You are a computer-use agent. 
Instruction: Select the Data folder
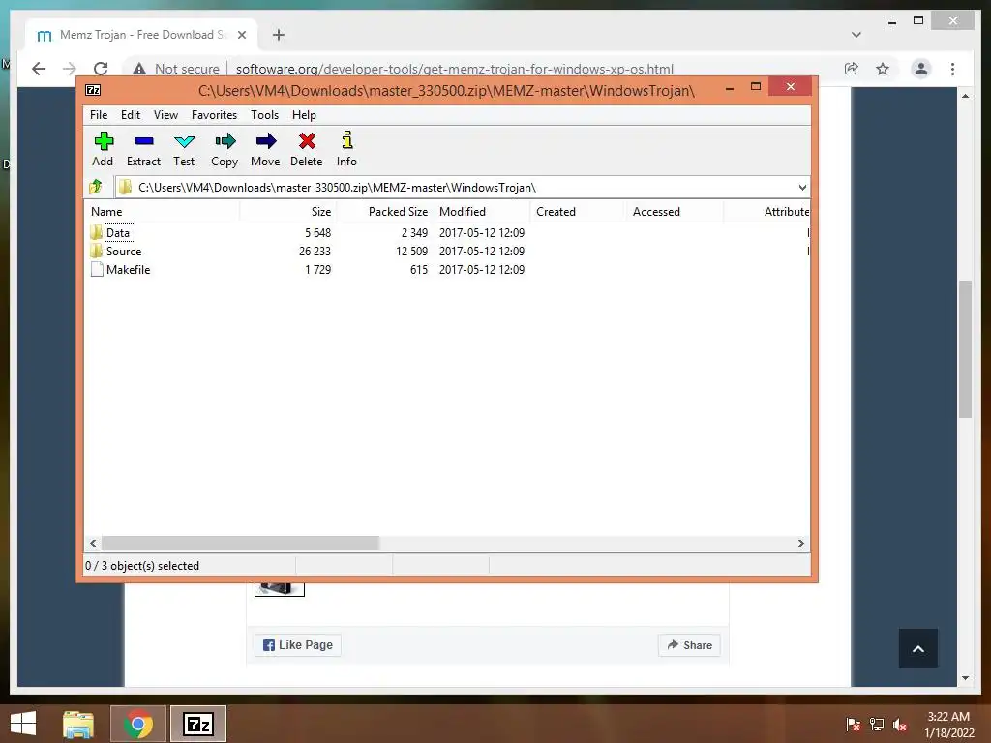(x=117, y=232)
